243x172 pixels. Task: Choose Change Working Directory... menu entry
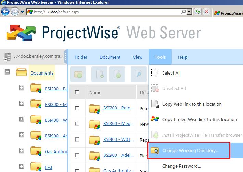point(196,150)
